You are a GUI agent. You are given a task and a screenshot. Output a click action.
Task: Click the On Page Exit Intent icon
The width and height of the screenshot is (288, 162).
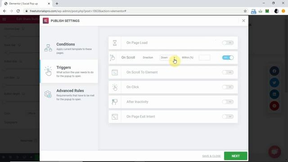[115, 117]
